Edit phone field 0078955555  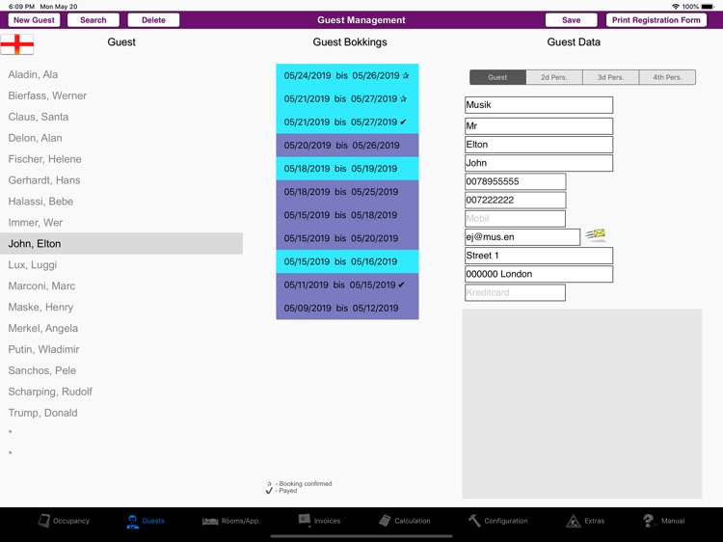tap(515, 181)
